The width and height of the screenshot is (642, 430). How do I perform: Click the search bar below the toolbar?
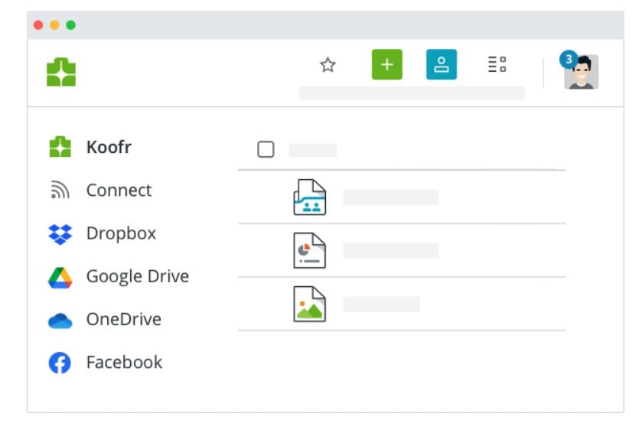(x=412, y=93)
